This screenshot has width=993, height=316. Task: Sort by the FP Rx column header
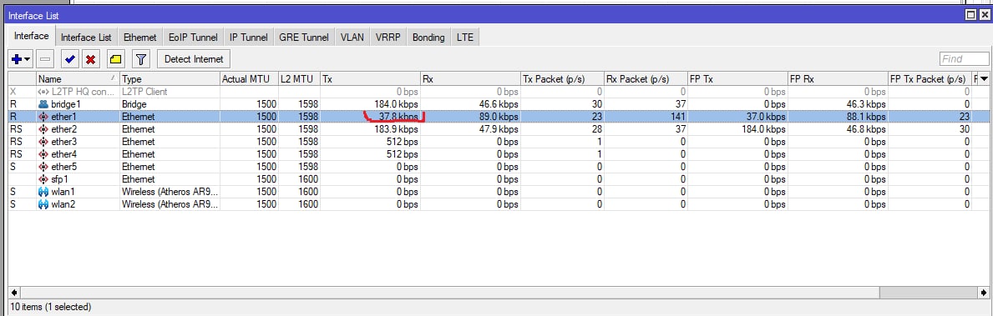tap(838, 79)
